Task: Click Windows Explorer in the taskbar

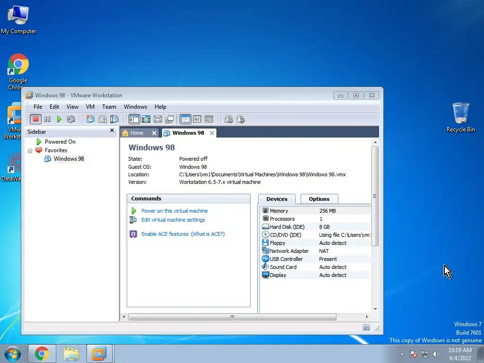Action: point(72,354)
